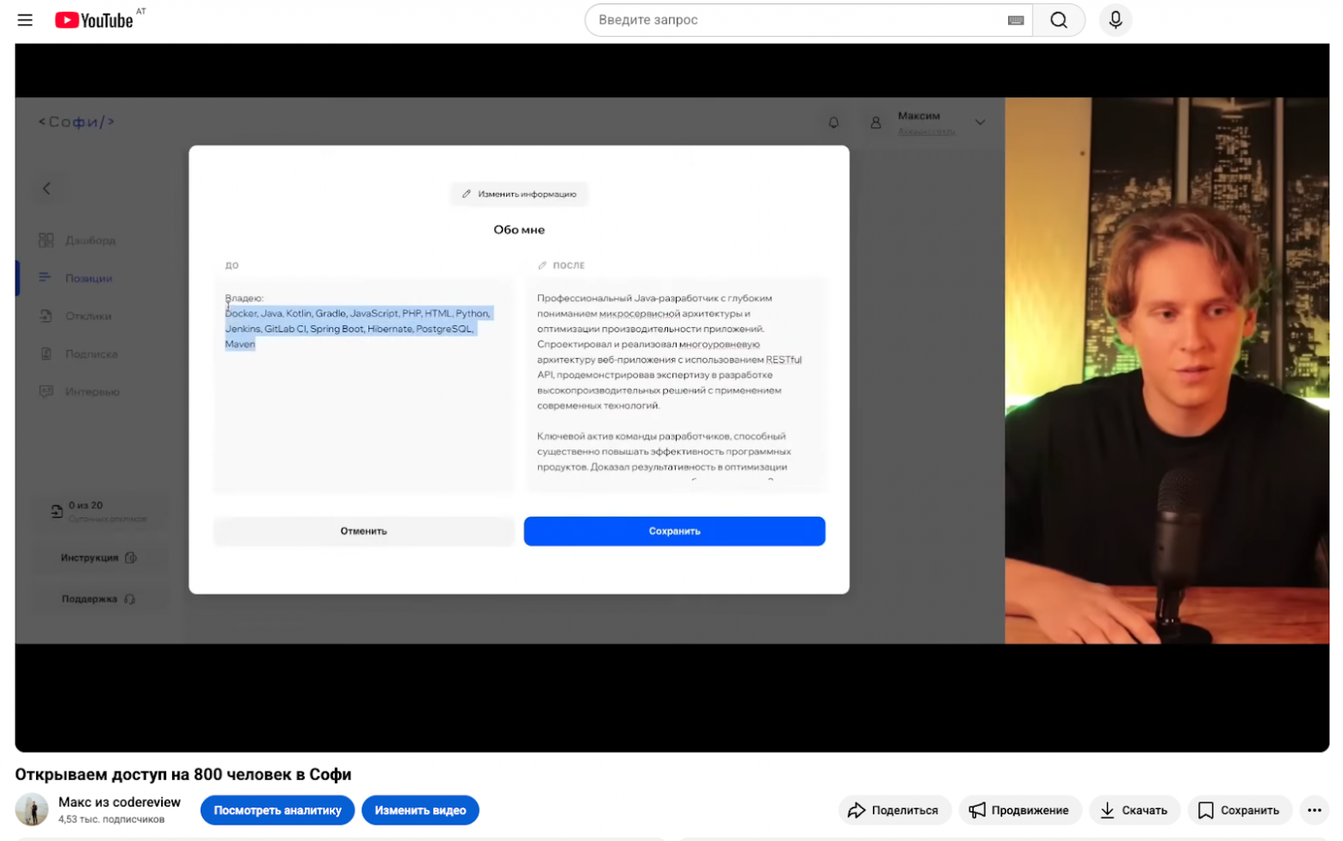The image size is (1343, 841).
Task: Save the video to playlist below the player
Action: pyautogui.click(x=1240, y=810)
